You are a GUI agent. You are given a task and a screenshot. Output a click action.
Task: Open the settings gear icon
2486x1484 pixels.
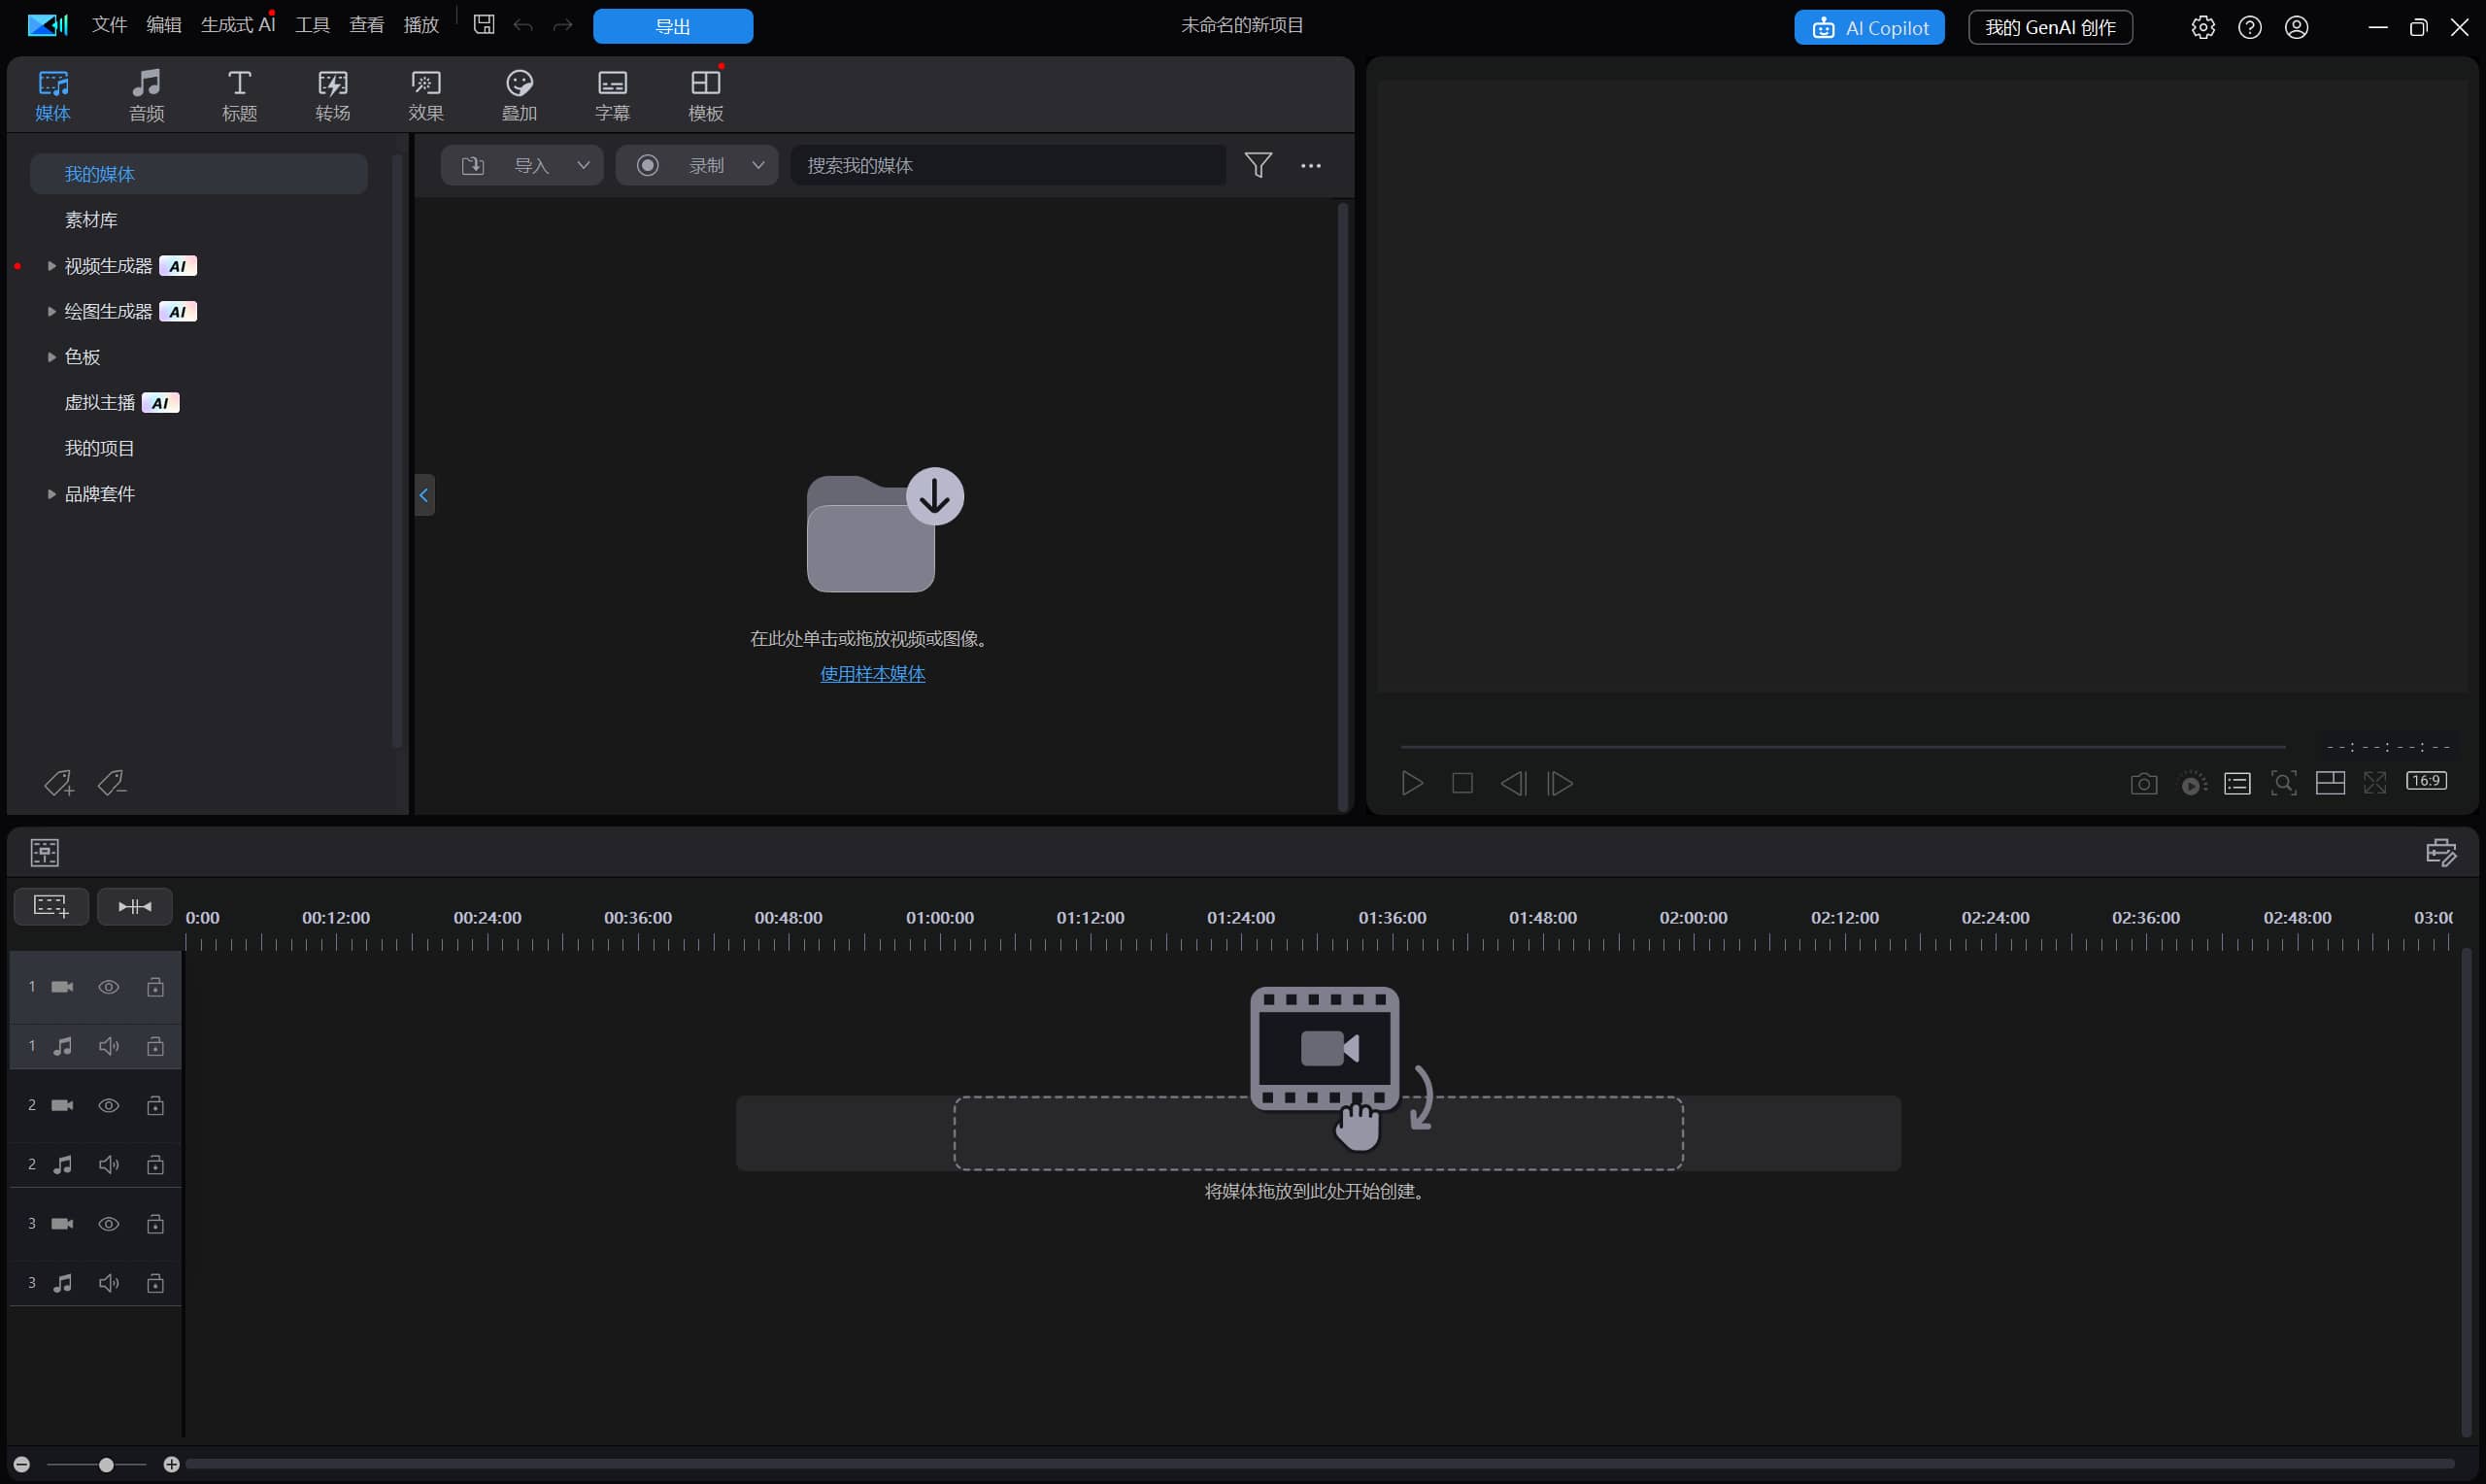coord(2202,27)
